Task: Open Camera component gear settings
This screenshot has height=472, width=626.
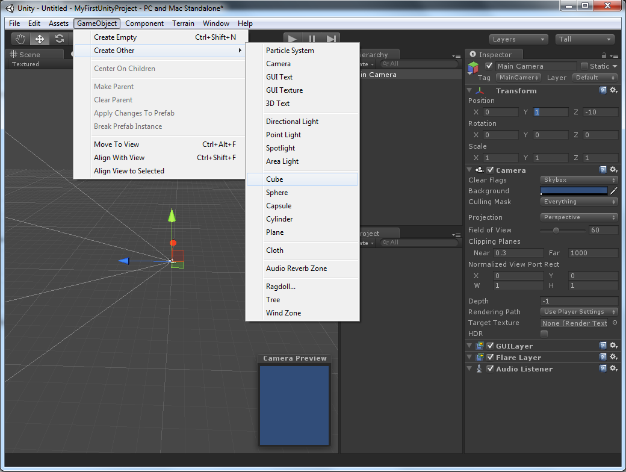Action: [x=613, y=170]
